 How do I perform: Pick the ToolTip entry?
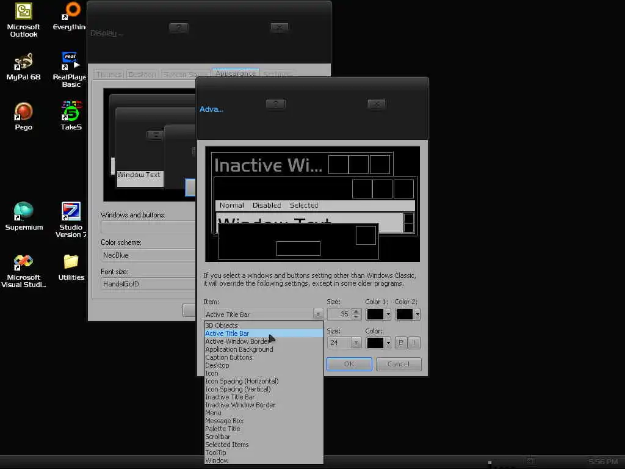pyautogui.click(x=264, y=453)
